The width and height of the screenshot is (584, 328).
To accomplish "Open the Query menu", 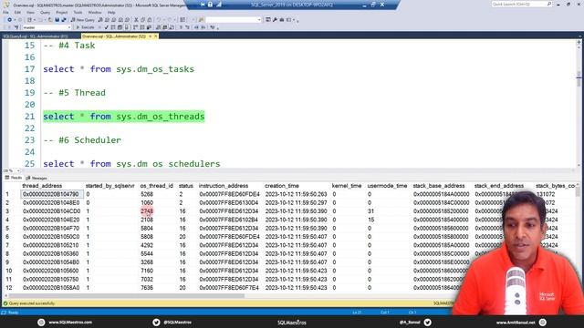I will [45, 12].
